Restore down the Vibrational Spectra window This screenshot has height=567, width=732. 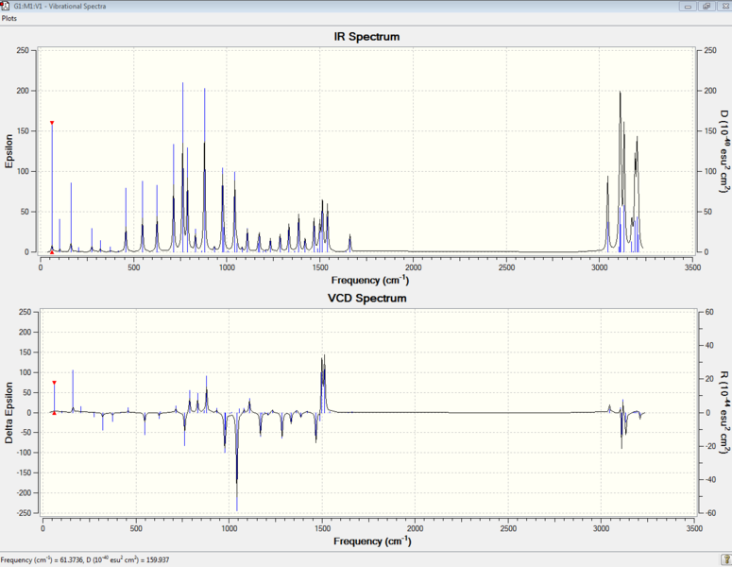click(x=706, y=6)
